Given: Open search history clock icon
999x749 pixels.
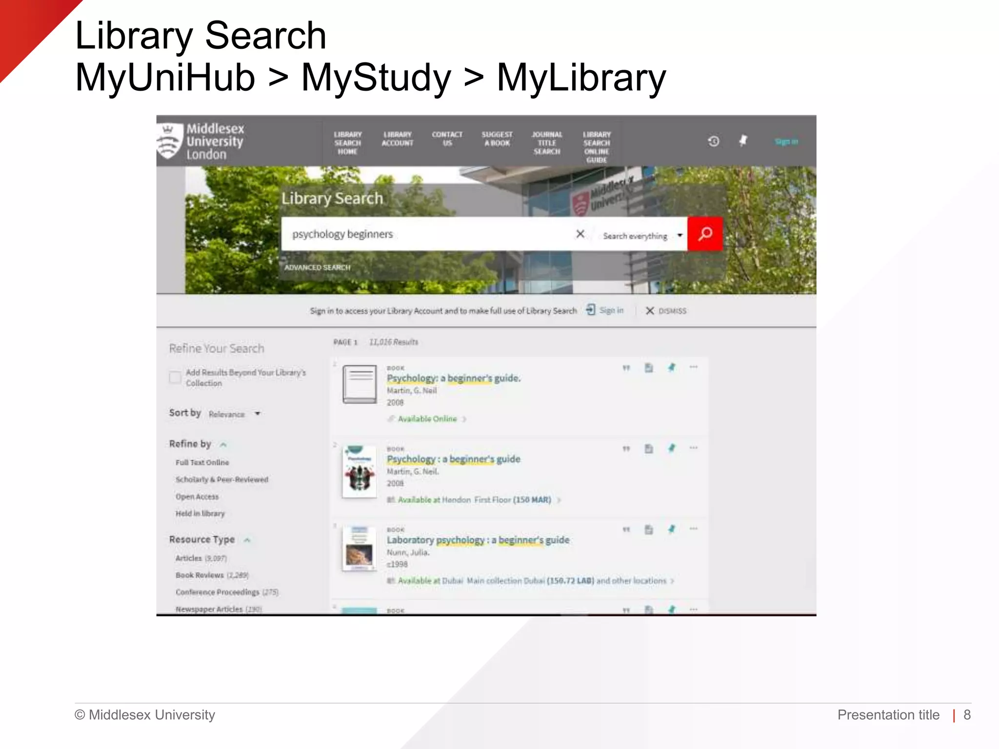Looking at the screenshot, I should [714, 141].
